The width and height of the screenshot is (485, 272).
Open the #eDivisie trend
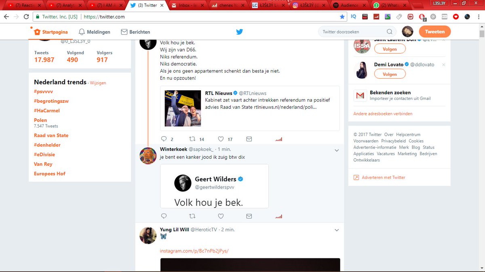pyautogui.click(x=44, y=154)
